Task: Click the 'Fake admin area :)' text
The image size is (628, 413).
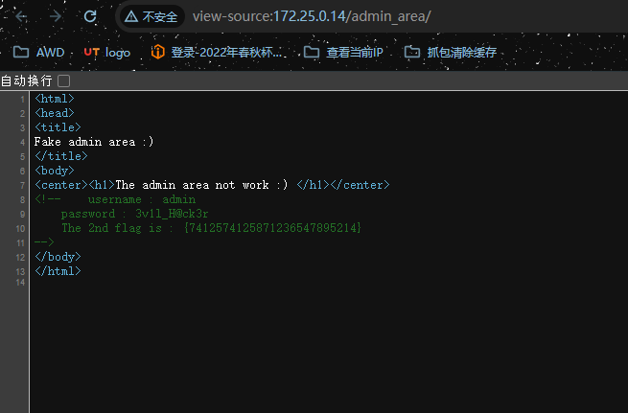Action: tap(94, 142)
